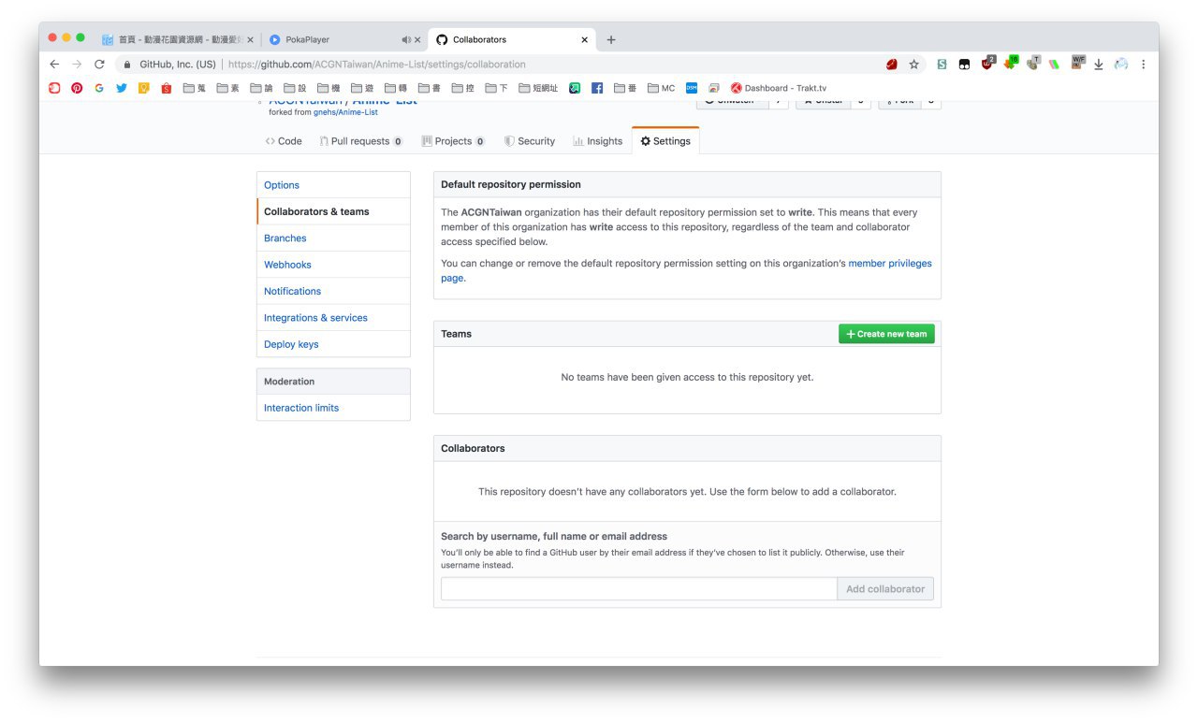Open the Chrome three-dot menu
The image size is (1198, 722).
click(x=1143, y=65)
